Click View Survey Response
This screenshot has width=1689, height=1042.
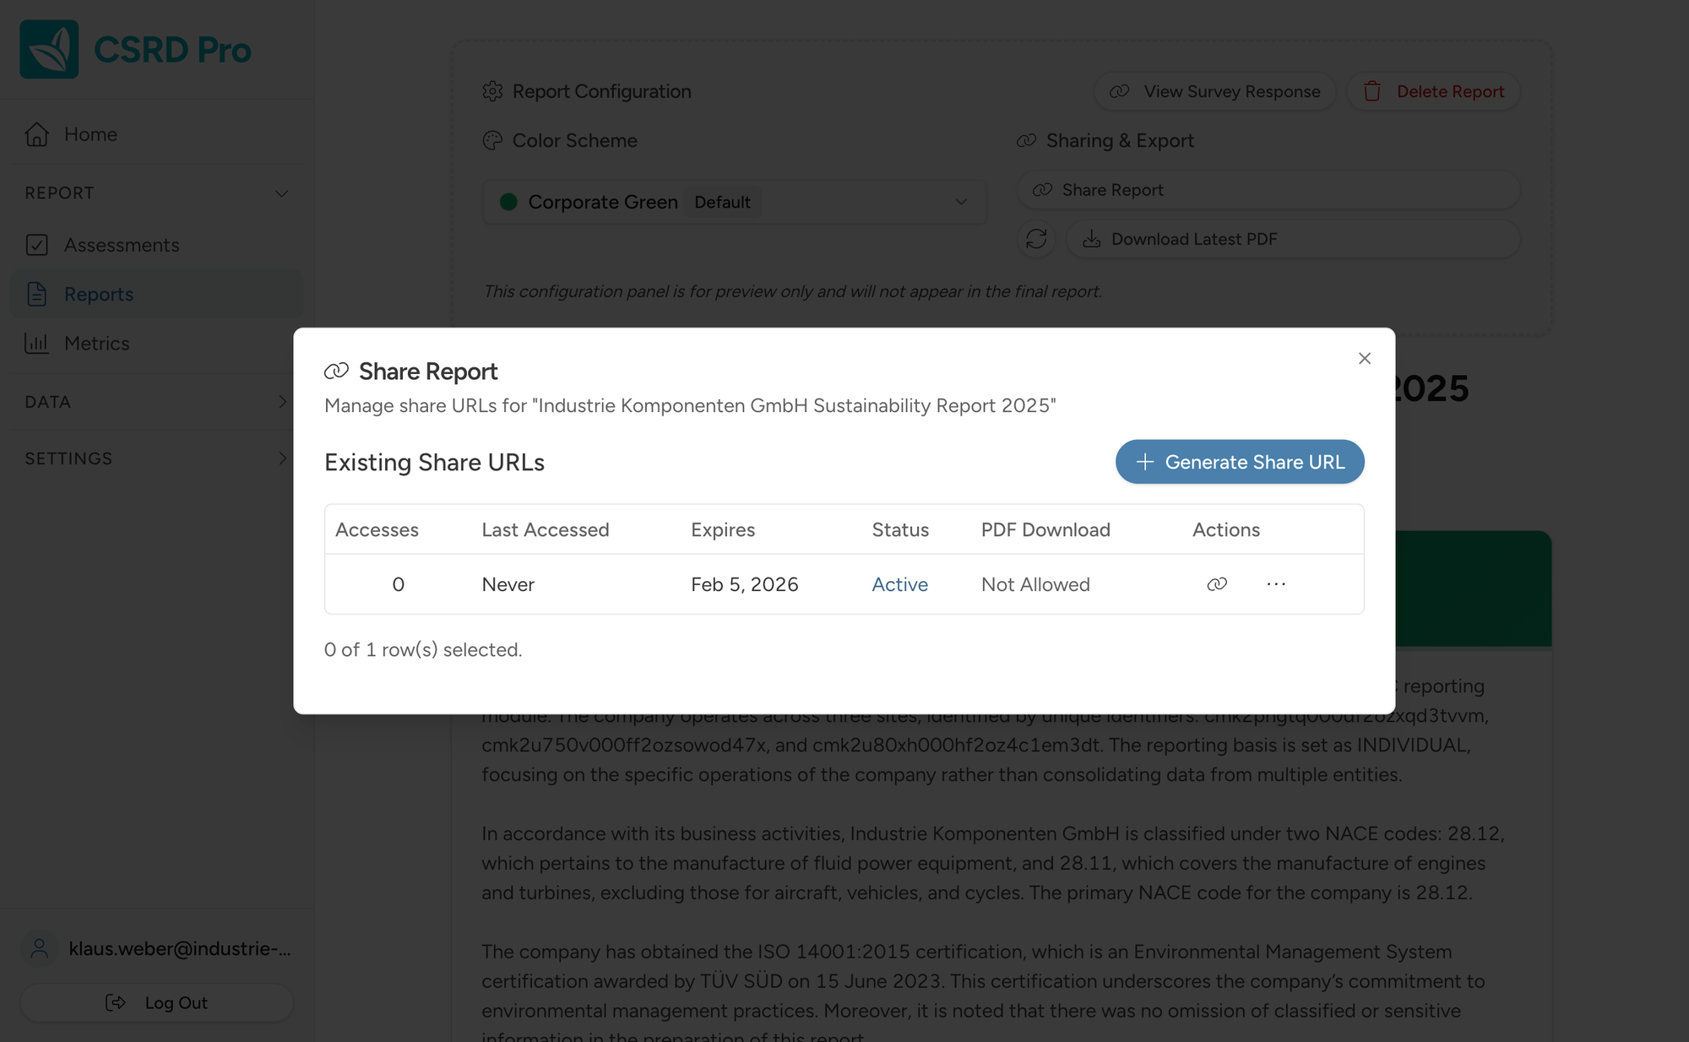(x=1214, y=91)
